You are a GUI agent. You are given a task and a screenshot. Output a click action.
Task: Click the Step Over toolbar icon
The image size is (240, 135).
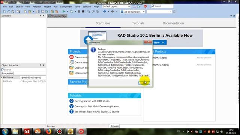pyautogui.click(x=93, y=12)
